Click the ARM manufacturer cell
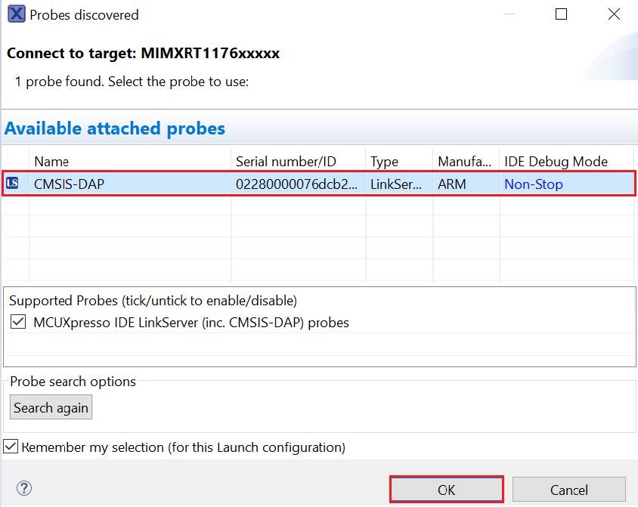638x507 pixels. (452, 184)
